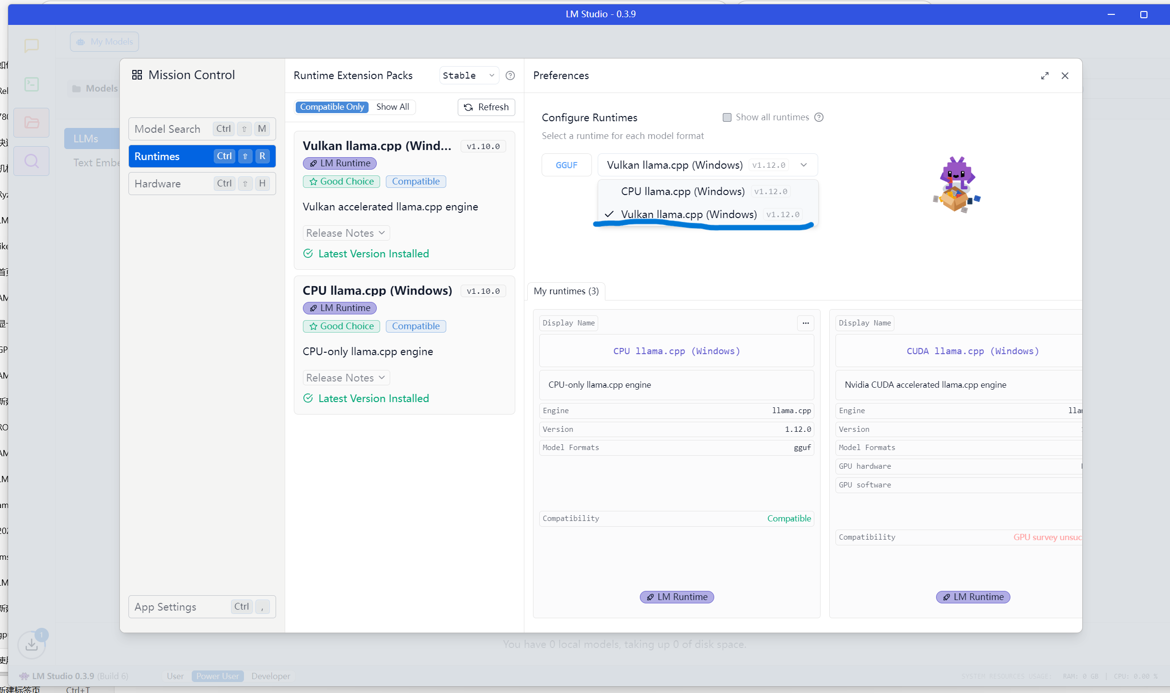Open the downloads icon with badge
Screen dimensions: 1170x693
point(32,645)
